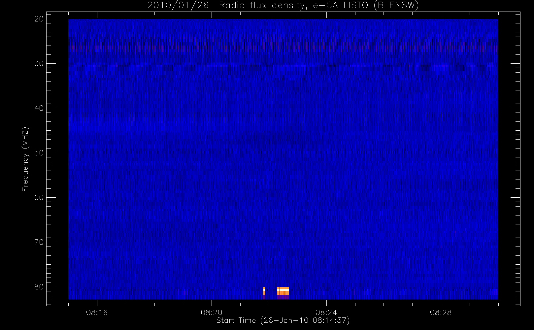Click the 08:16 time tick label
This screenshot has width=534, height=330.
click(97, 313)
